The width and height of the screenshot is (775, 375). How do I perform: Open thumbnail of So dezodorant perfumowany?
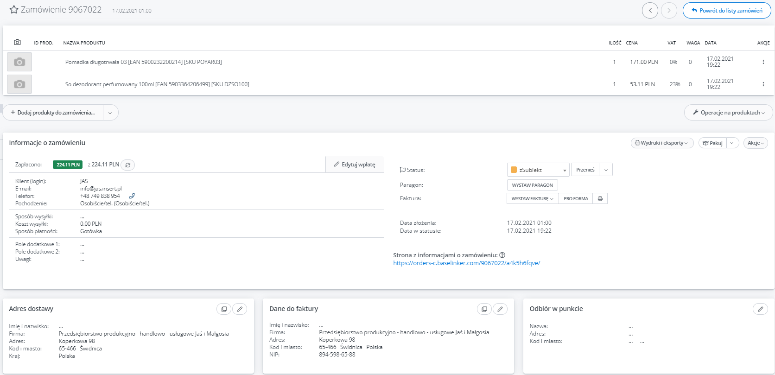click(x=19, y=84)
